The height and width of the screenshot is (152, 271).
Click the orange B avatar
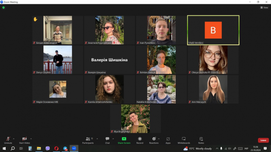213,30
